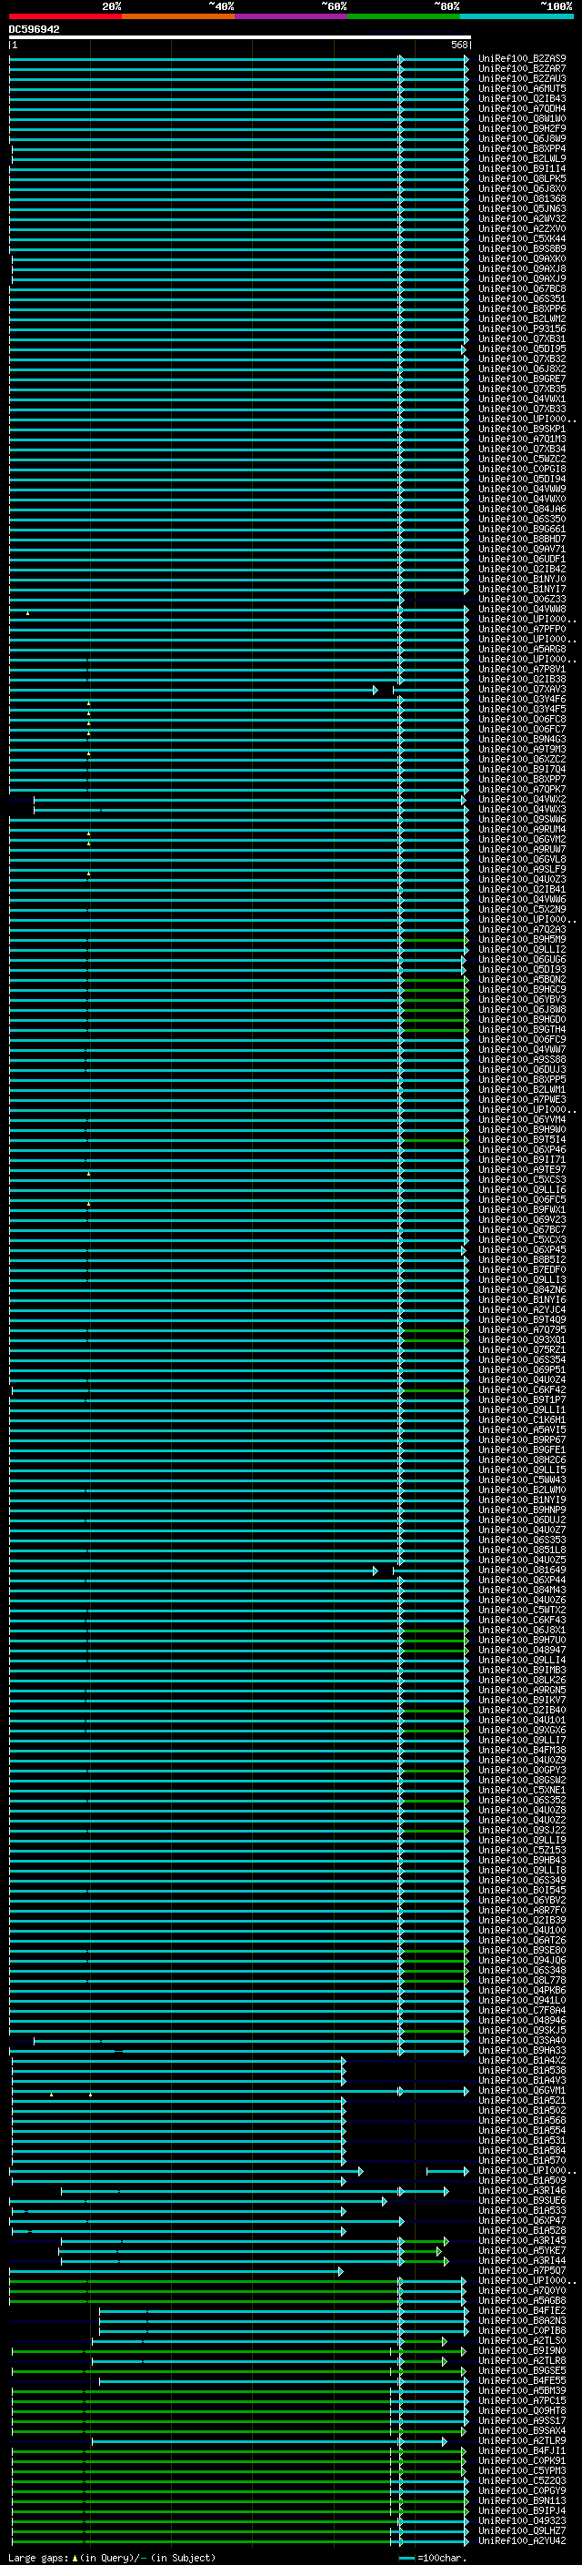Viewport: 582px width, 2565px height.
Task: Select label UniRef100_B7EDF0
Action: (x=522, y=1270)
